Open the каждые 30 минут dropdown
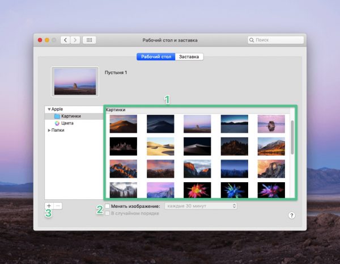The height and width of the screenshot is (264, 340). pos(201,206)
